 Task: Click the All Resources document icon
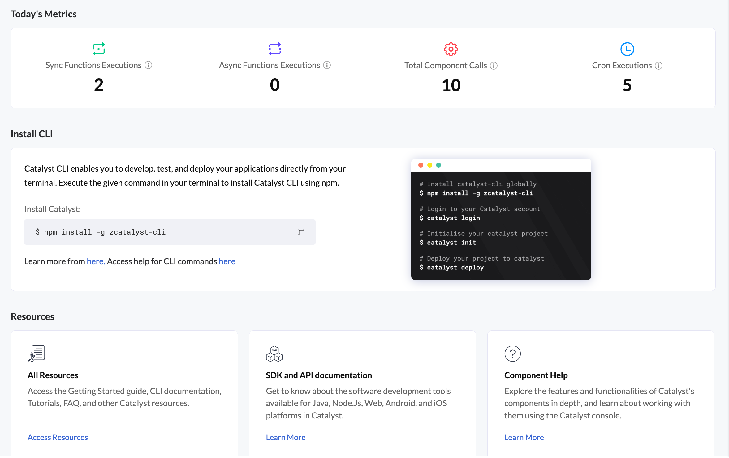tap(37, 353)
